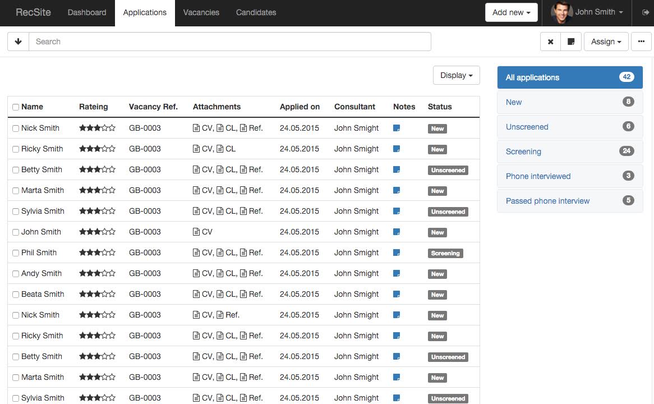Go to the Candidates tab
The image size is (654, 404).
coord(256,12)
